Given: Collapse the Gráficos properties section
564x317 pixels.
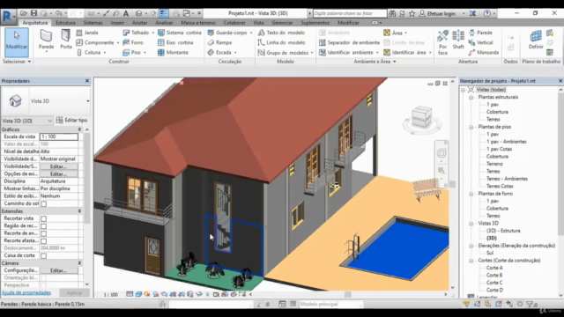Looking at the screenshot, I should click(x=79, y=129).
